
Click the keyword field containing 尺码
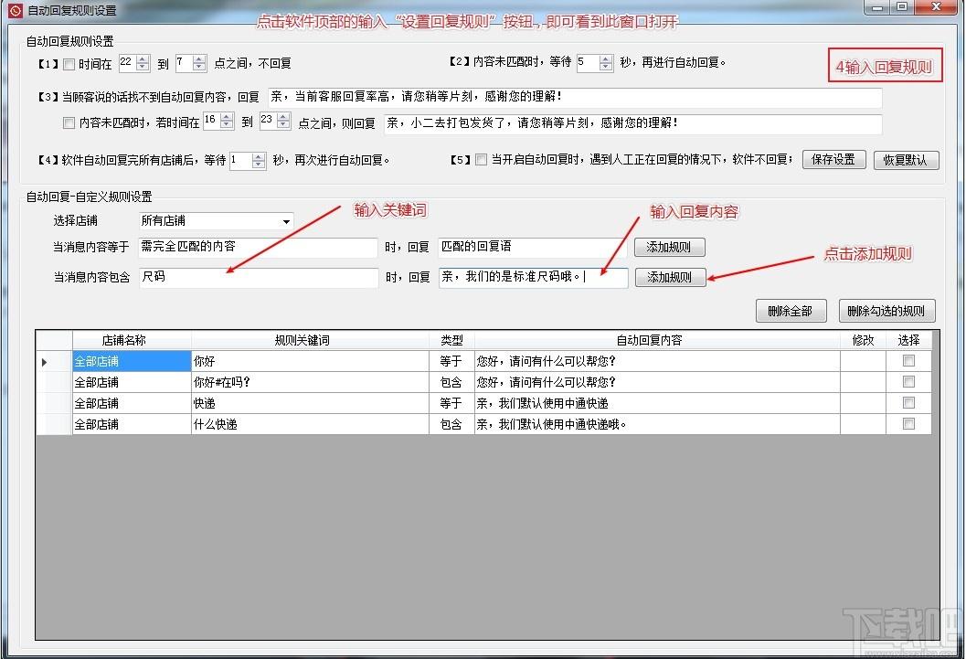click(x=259, y=278)
